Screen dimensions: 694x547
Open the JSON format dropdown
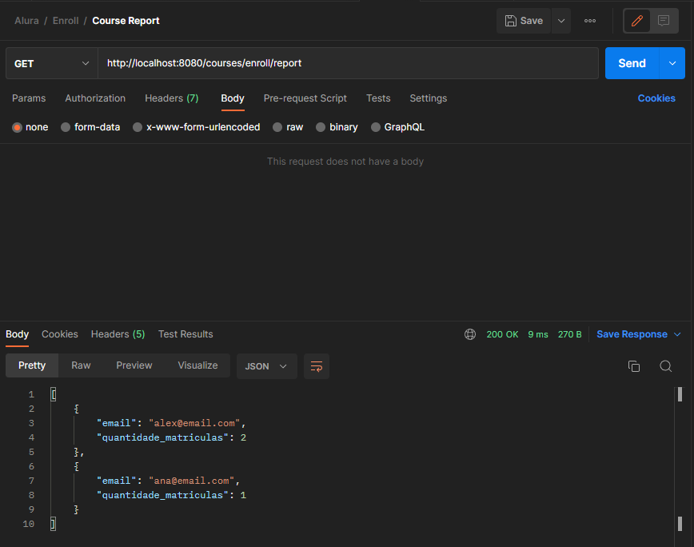click(266, 366)
